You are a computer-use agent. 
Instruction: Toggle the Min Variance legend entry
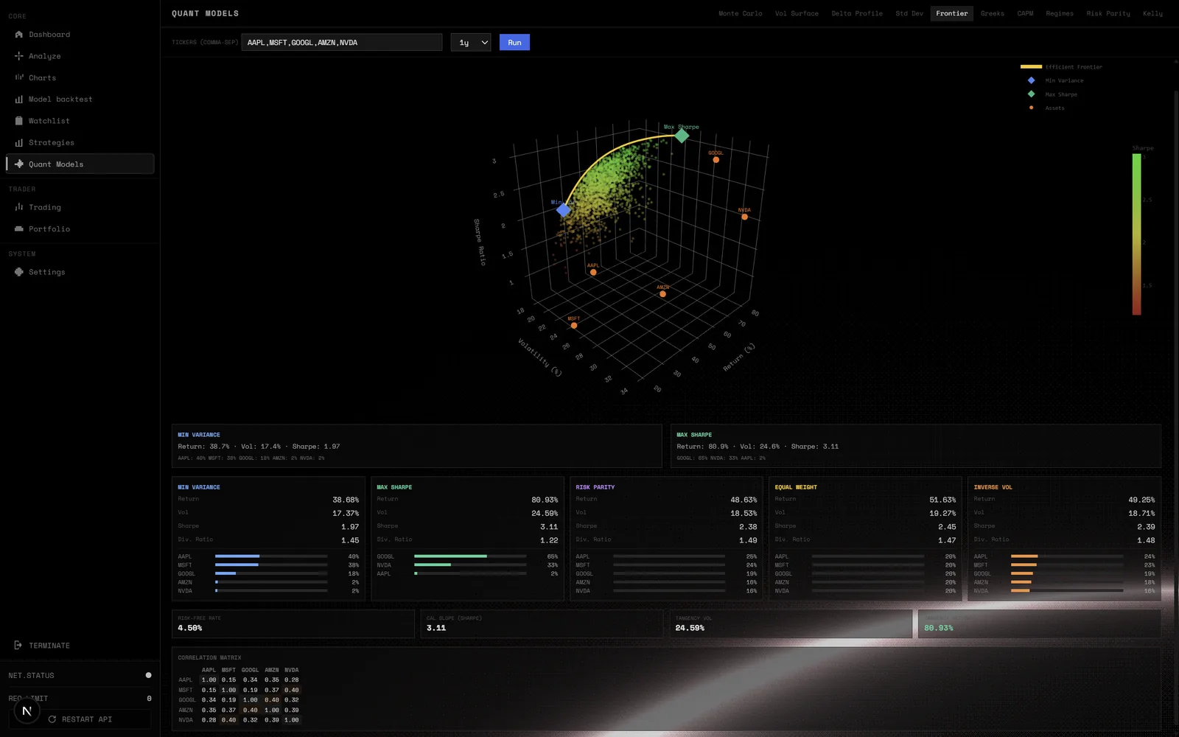(x=1055, y=80)
